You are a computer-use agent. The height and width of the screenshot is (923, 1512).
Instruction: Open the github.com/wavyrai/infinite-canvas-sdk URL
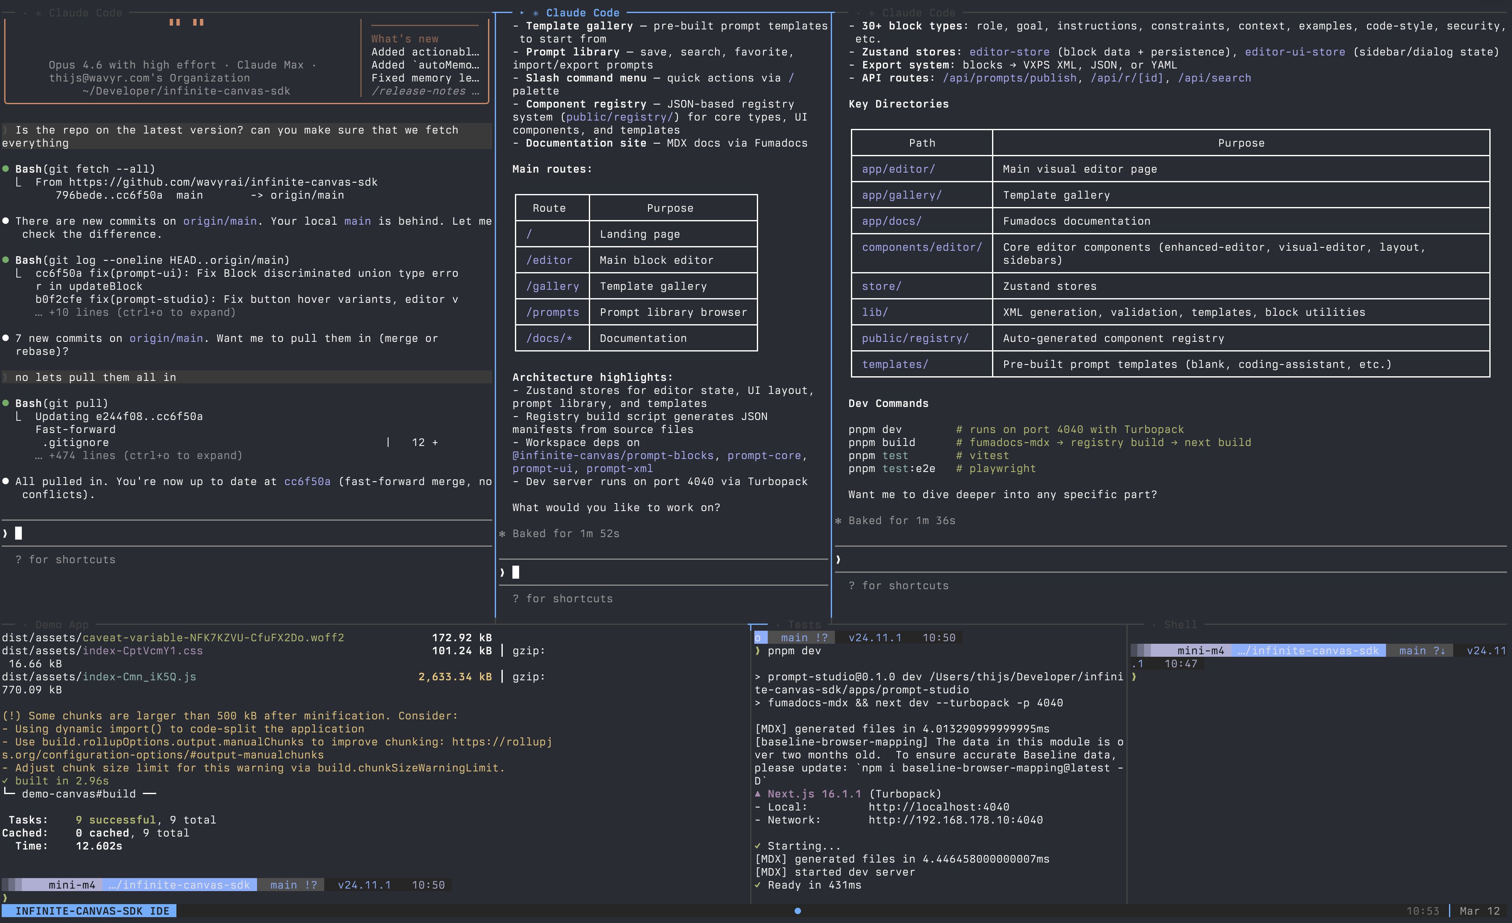click(223, 182)
